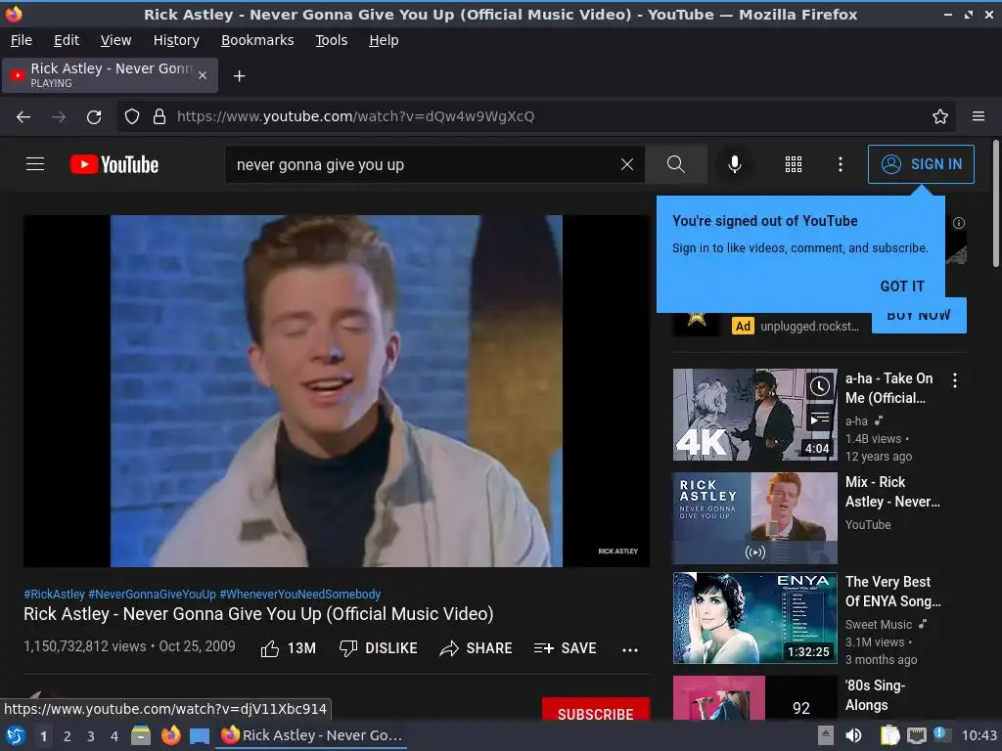The width and height of the screenshot is (1002, 751).
Task: Click the a-ha channel name
Action: coord(856,421)
